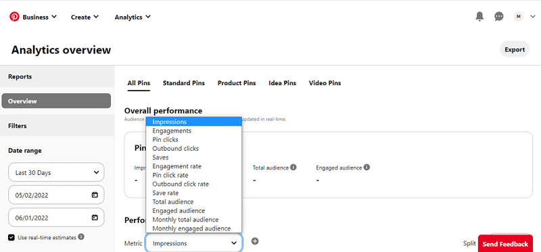Switch to the Product Pins tab
This screenshot has height=252, width=541.
[237, 83]
